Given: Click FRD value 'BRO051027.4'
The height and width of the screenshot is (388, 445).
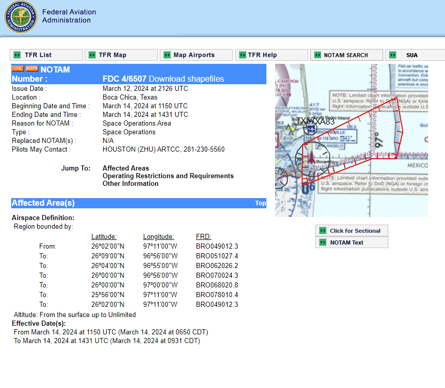Looking at the screenshot, I should (x=217, y=256).
